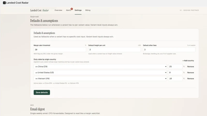This screenshot has height=116, width=207.
Task: Click the Default other fees field
Action: click(x=169, y=49)
